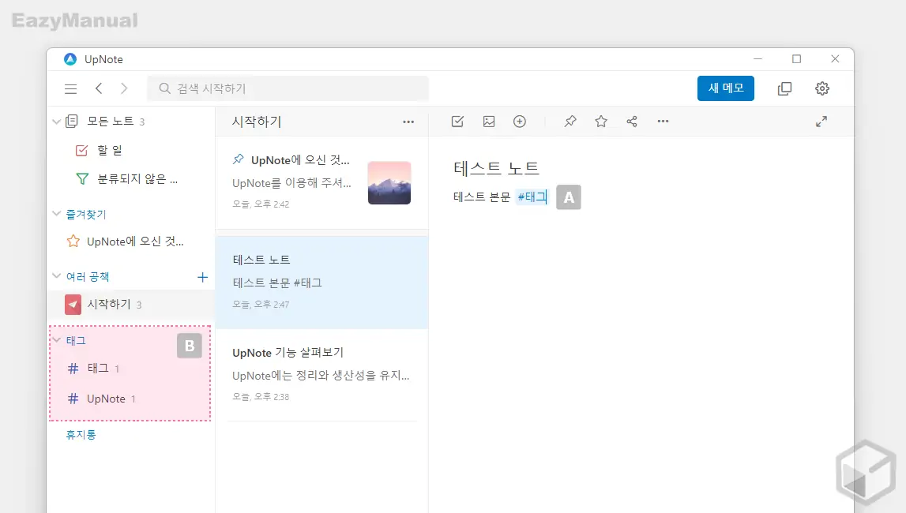Screen dimensions: 906x513
Task: Open 휴지통 trash
Action: (81, 435)
